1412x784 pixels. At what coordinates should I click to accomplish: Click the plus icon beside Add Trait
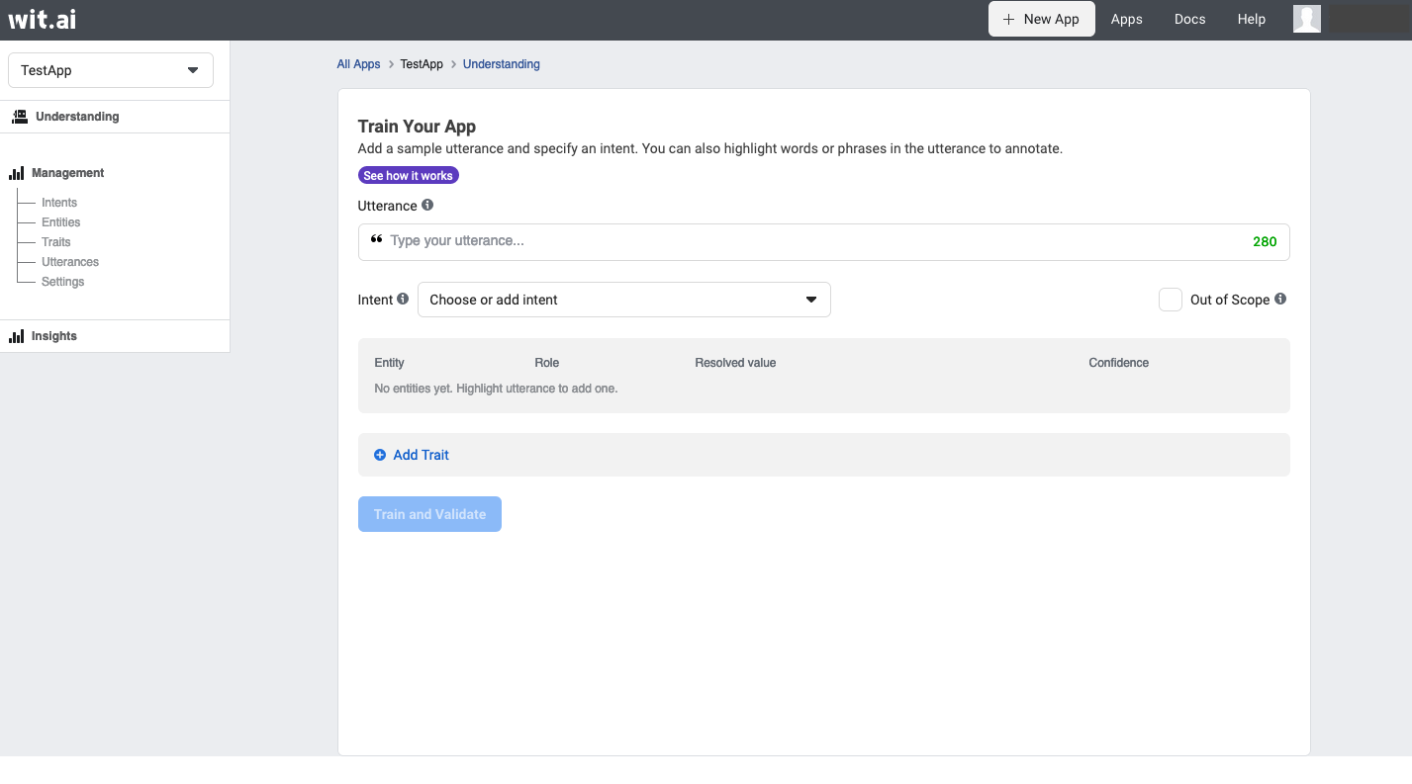(380, 455)
